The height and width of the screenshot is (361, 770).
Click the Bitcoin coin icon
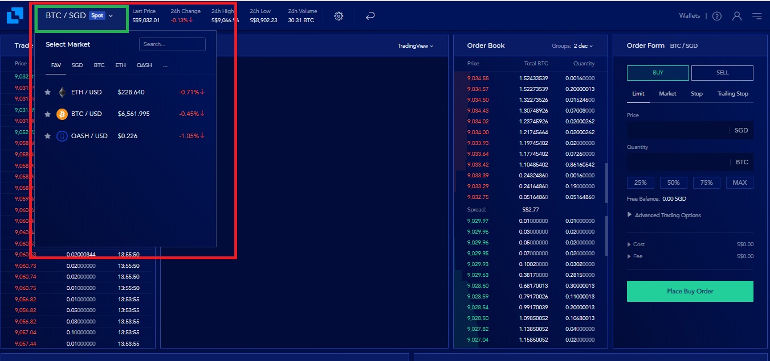tap(62, 114)
